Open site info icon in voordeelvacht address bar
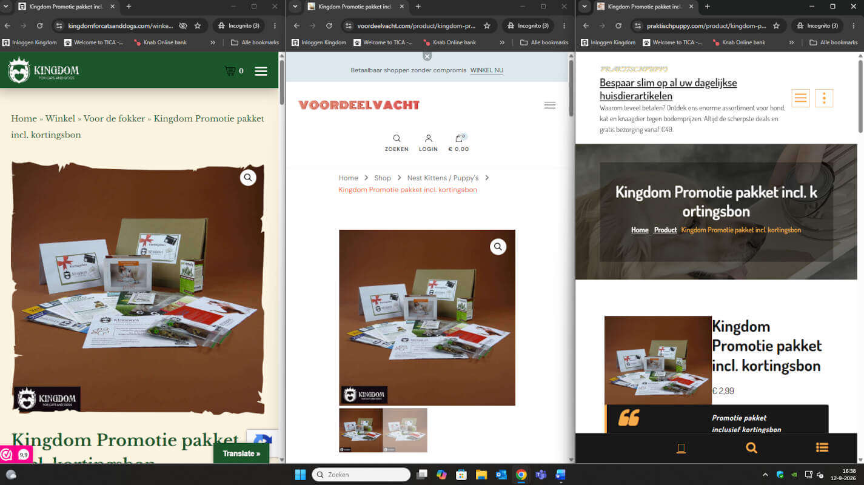Image resolution: width=864 pixels, height=485 pixels. point(348,26)
